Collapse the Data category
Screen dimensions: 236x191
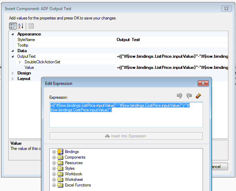click(13, 51)
